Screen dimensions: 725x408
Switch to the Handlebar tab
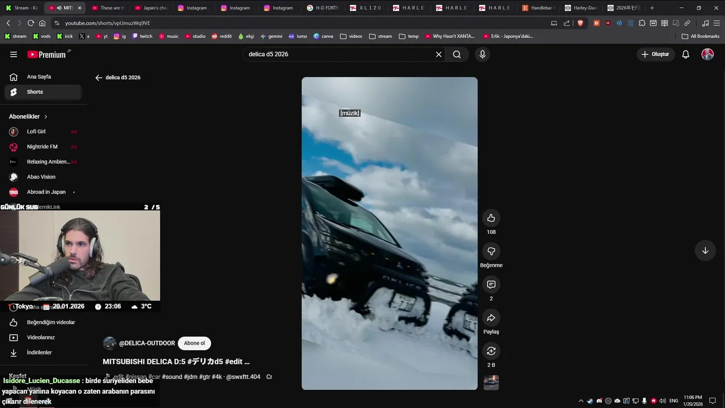tap(538, 8)
